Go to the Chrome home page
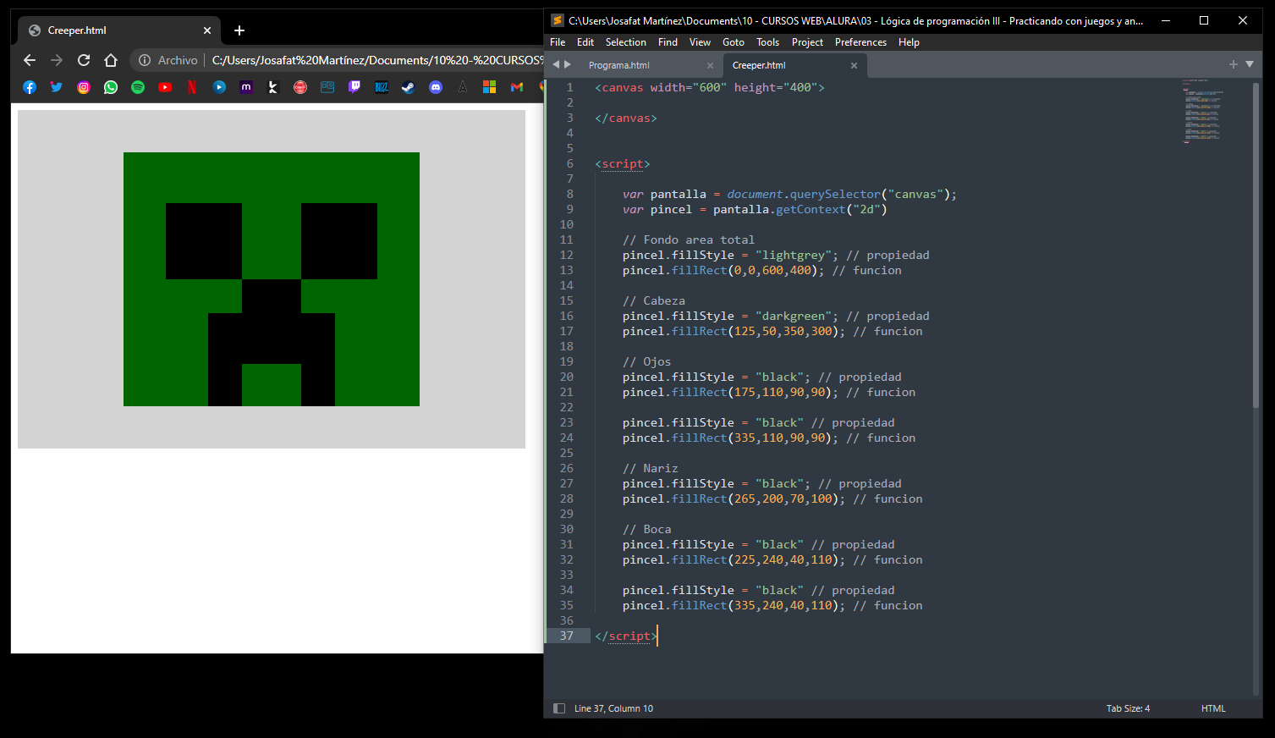Image resolution: width=1275 pixels, height=738 pixels. tap(111, 60)
